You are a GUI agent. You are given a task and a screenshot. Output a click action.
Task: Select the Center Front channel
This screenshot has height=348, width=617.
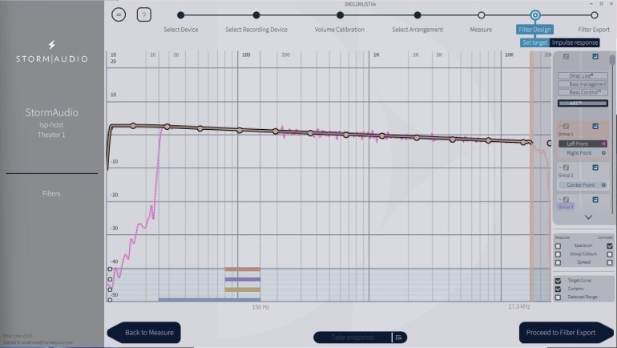pyautogui.click(x=583, y=185)
